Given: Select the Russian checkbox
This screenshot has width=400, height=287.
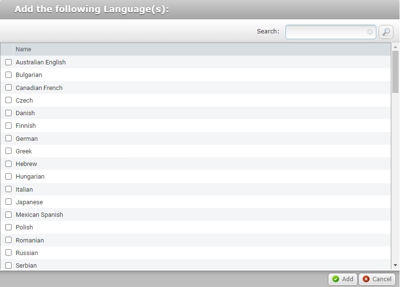Looking at the screenshot, I should 8,253.
